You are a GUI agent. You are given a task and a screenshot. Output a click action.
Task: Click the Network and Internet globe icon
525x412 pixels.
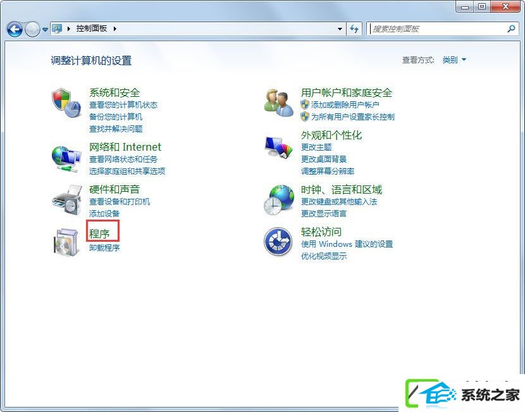pos(66,159)
